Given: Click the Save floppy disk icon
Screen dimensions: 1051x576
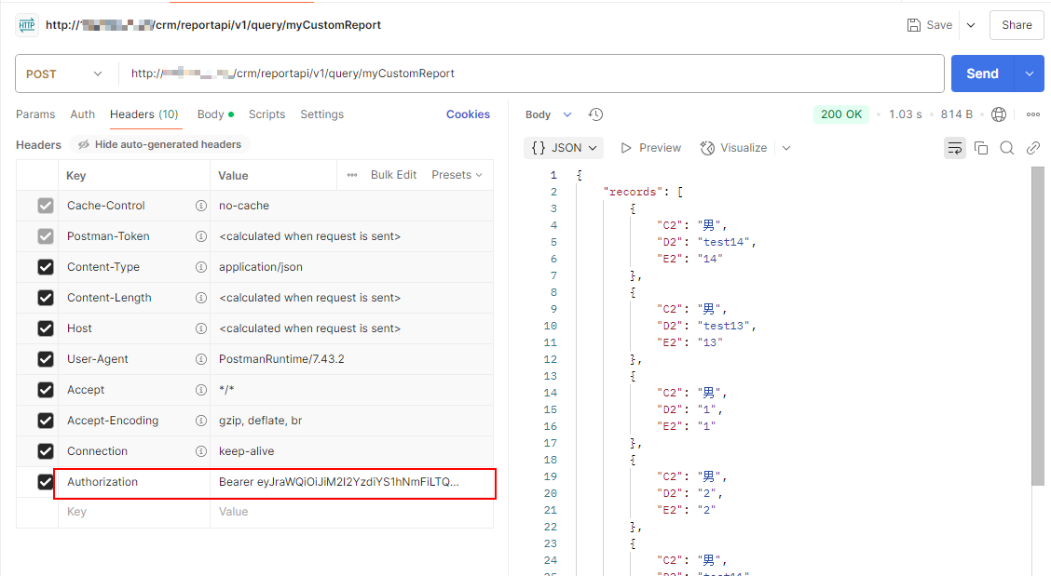Looking at the screenshot, I should coord(914,25).
